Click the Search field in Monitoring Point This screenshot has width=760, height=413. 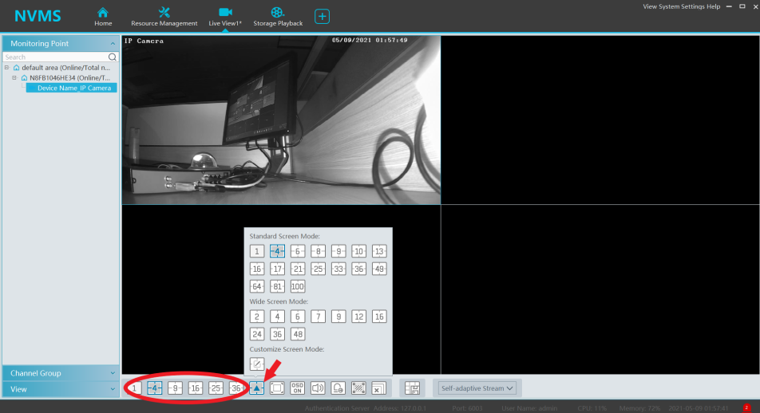click(x=54, y=57)
